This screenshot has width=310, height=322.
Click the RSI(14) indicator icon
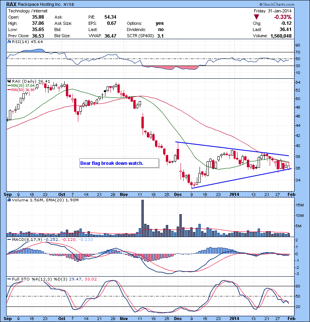point(9,42)
